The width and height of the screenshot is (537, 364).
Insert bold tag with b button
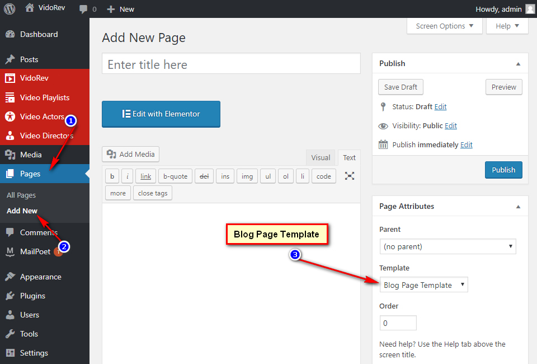[112, 176]
